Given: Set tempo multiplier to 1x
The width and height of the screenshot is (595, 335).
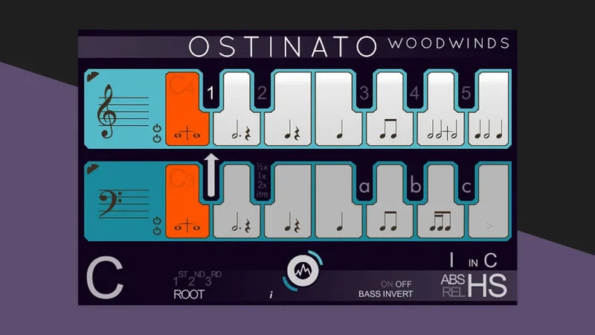Looking at the screenshot, I should pyautogui.click(x=262, y=176).
